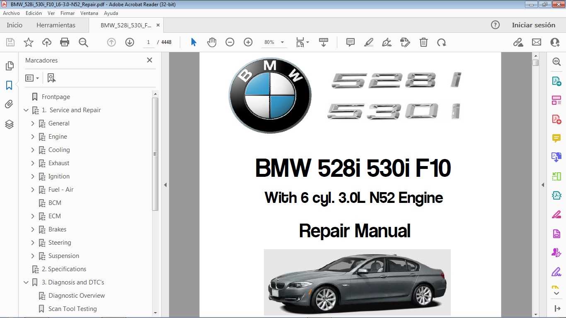This screenshot has width=566, height=318.
Task: Collapse the Service and Repair bookmark
Action: [26, 110]
